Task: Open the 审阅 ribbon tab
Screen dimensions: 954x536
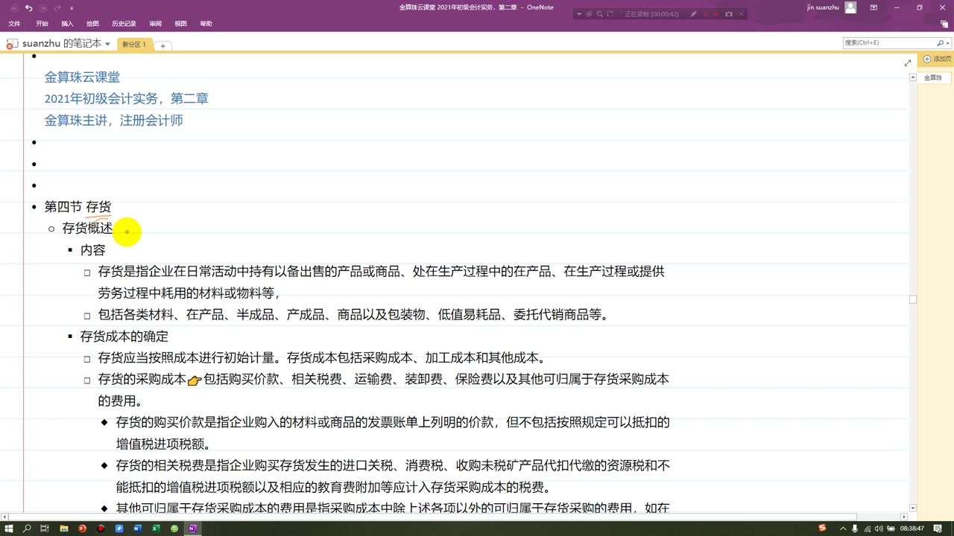Action: (x=155, y=24)
